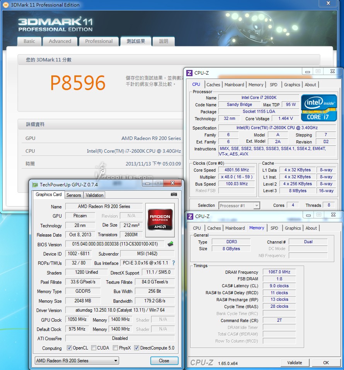Screen dimensions: 344x370
Task: Click the DRAM Frequency 1067.0 MHz value
Action: [279, 272]
